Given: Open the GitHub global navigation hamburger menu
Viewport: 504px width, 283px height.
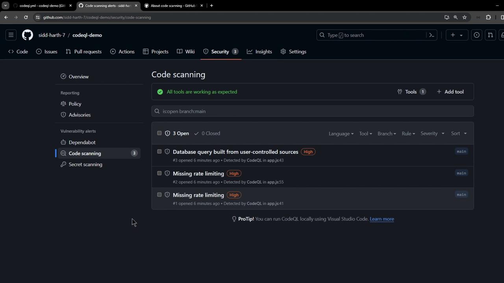Looking at the screenshot, I should [11, 35].
